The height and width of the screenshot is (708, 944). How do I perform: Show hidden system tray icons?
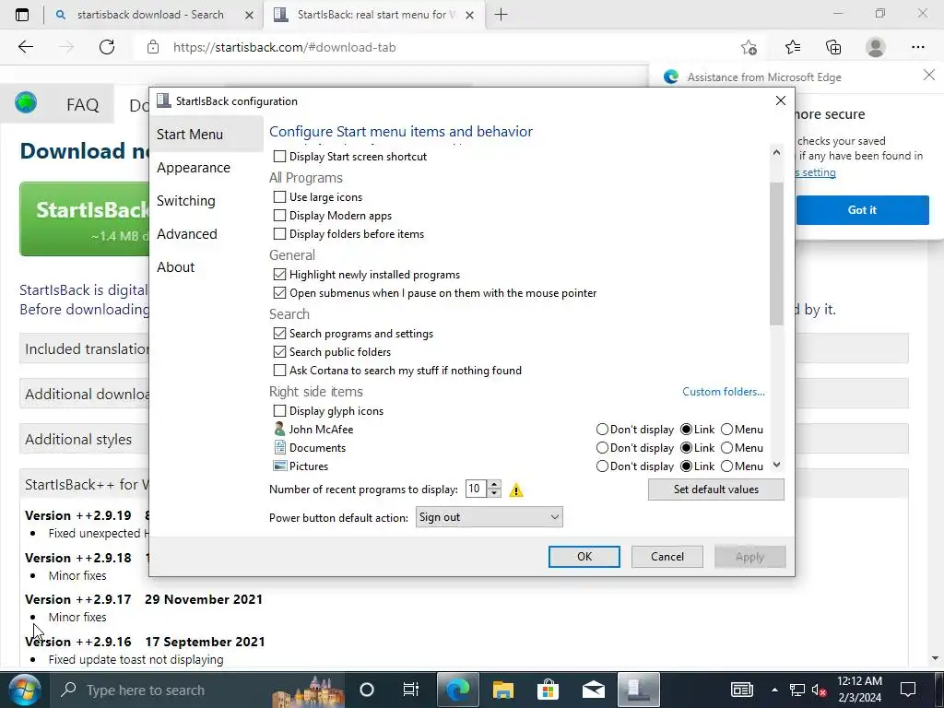tap(774, 690)
